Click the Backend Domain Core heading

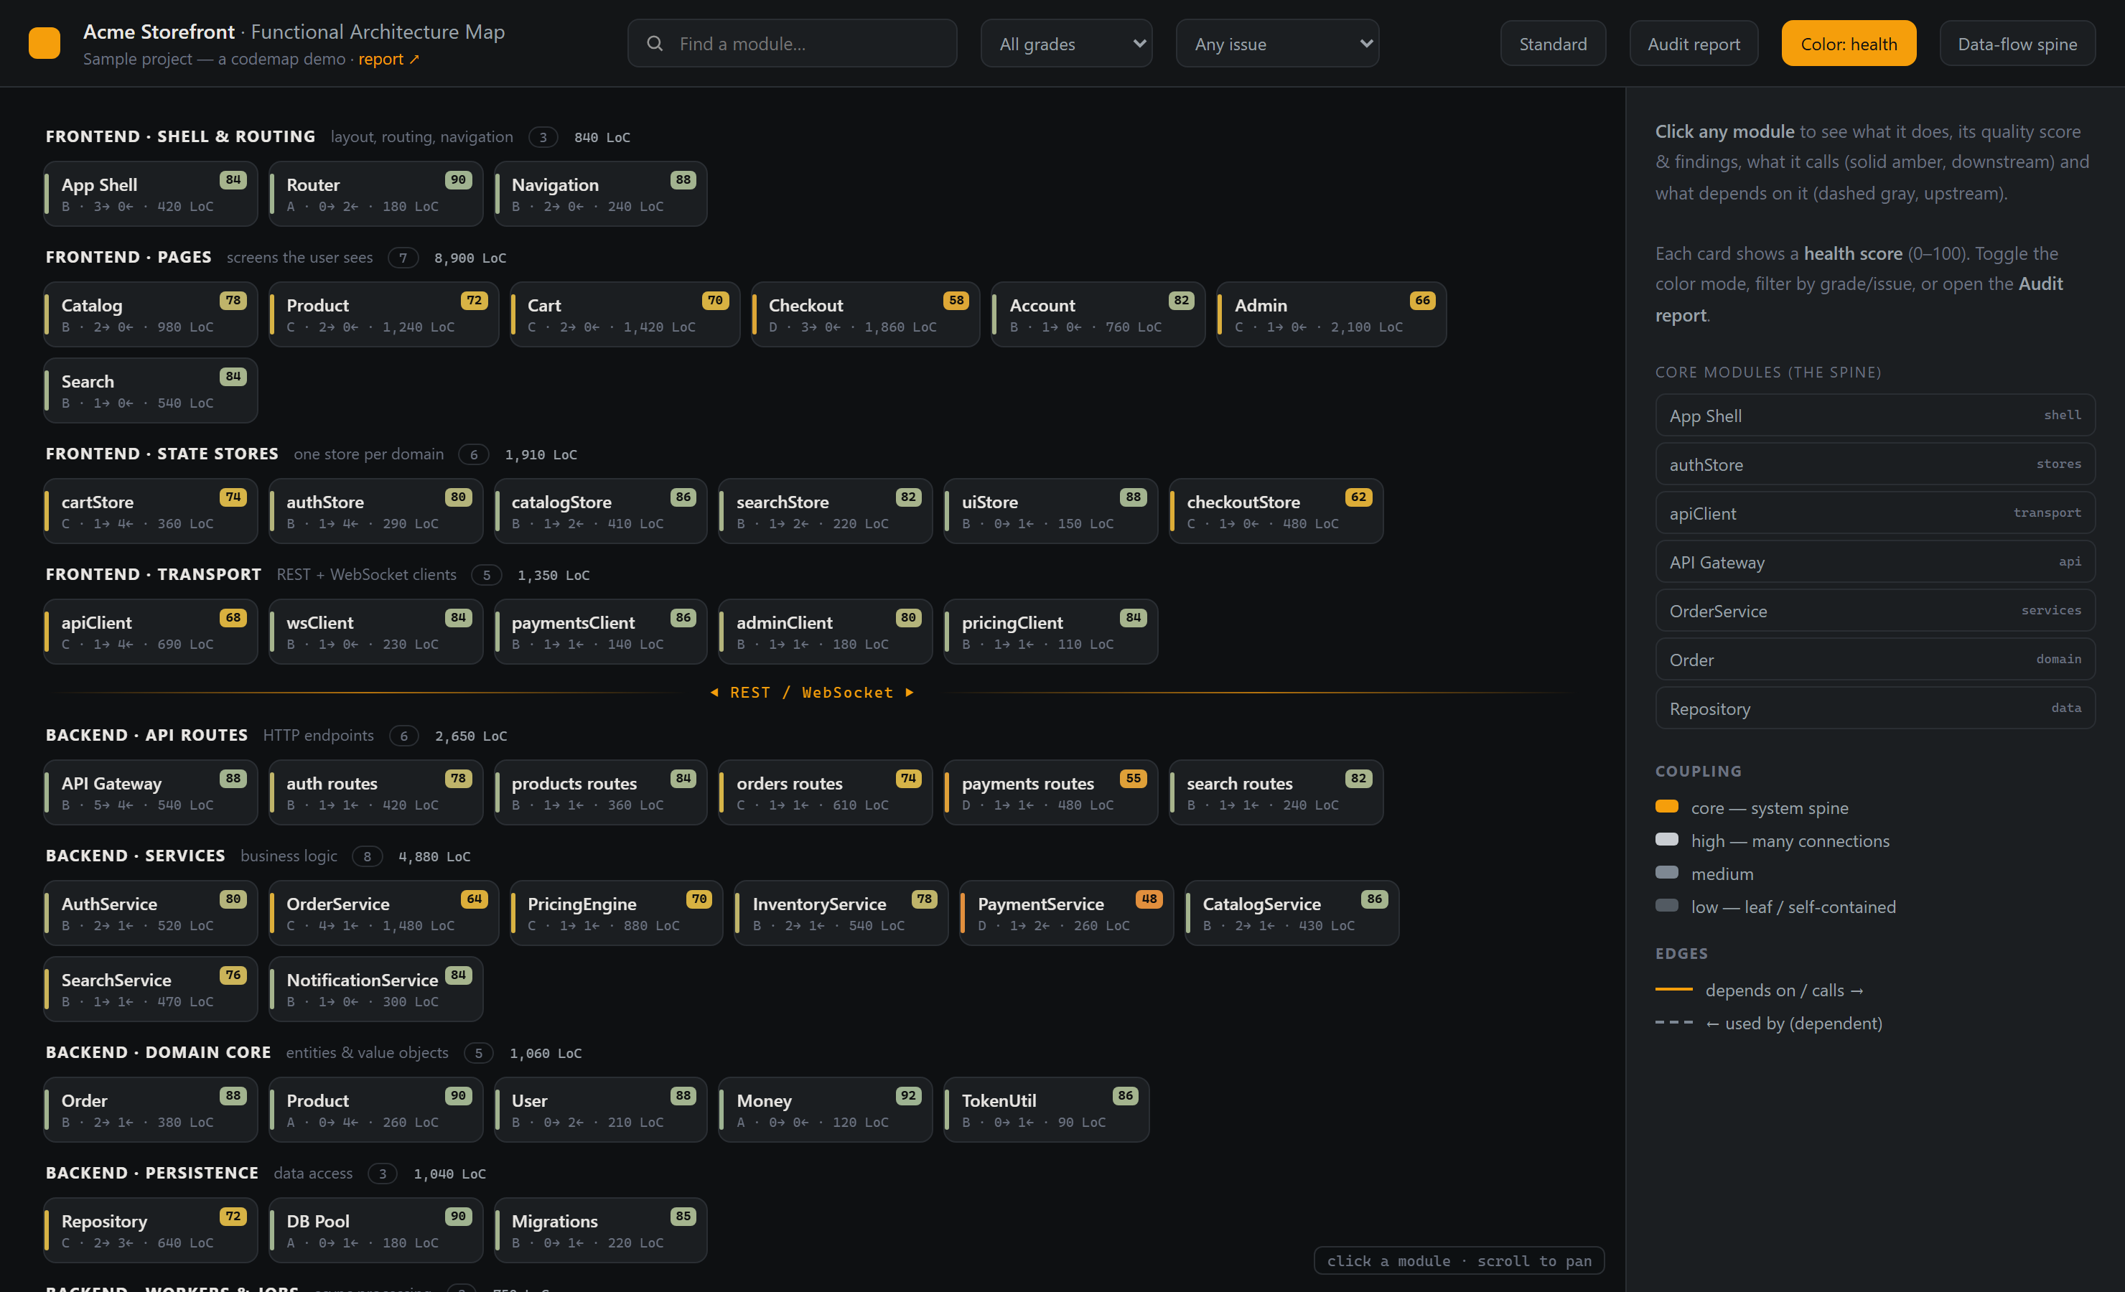pos(159,1052)
